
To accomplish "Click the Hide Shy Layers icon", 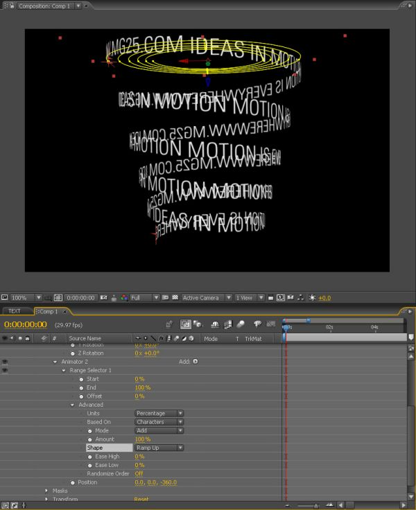I will tap(215, 324).
